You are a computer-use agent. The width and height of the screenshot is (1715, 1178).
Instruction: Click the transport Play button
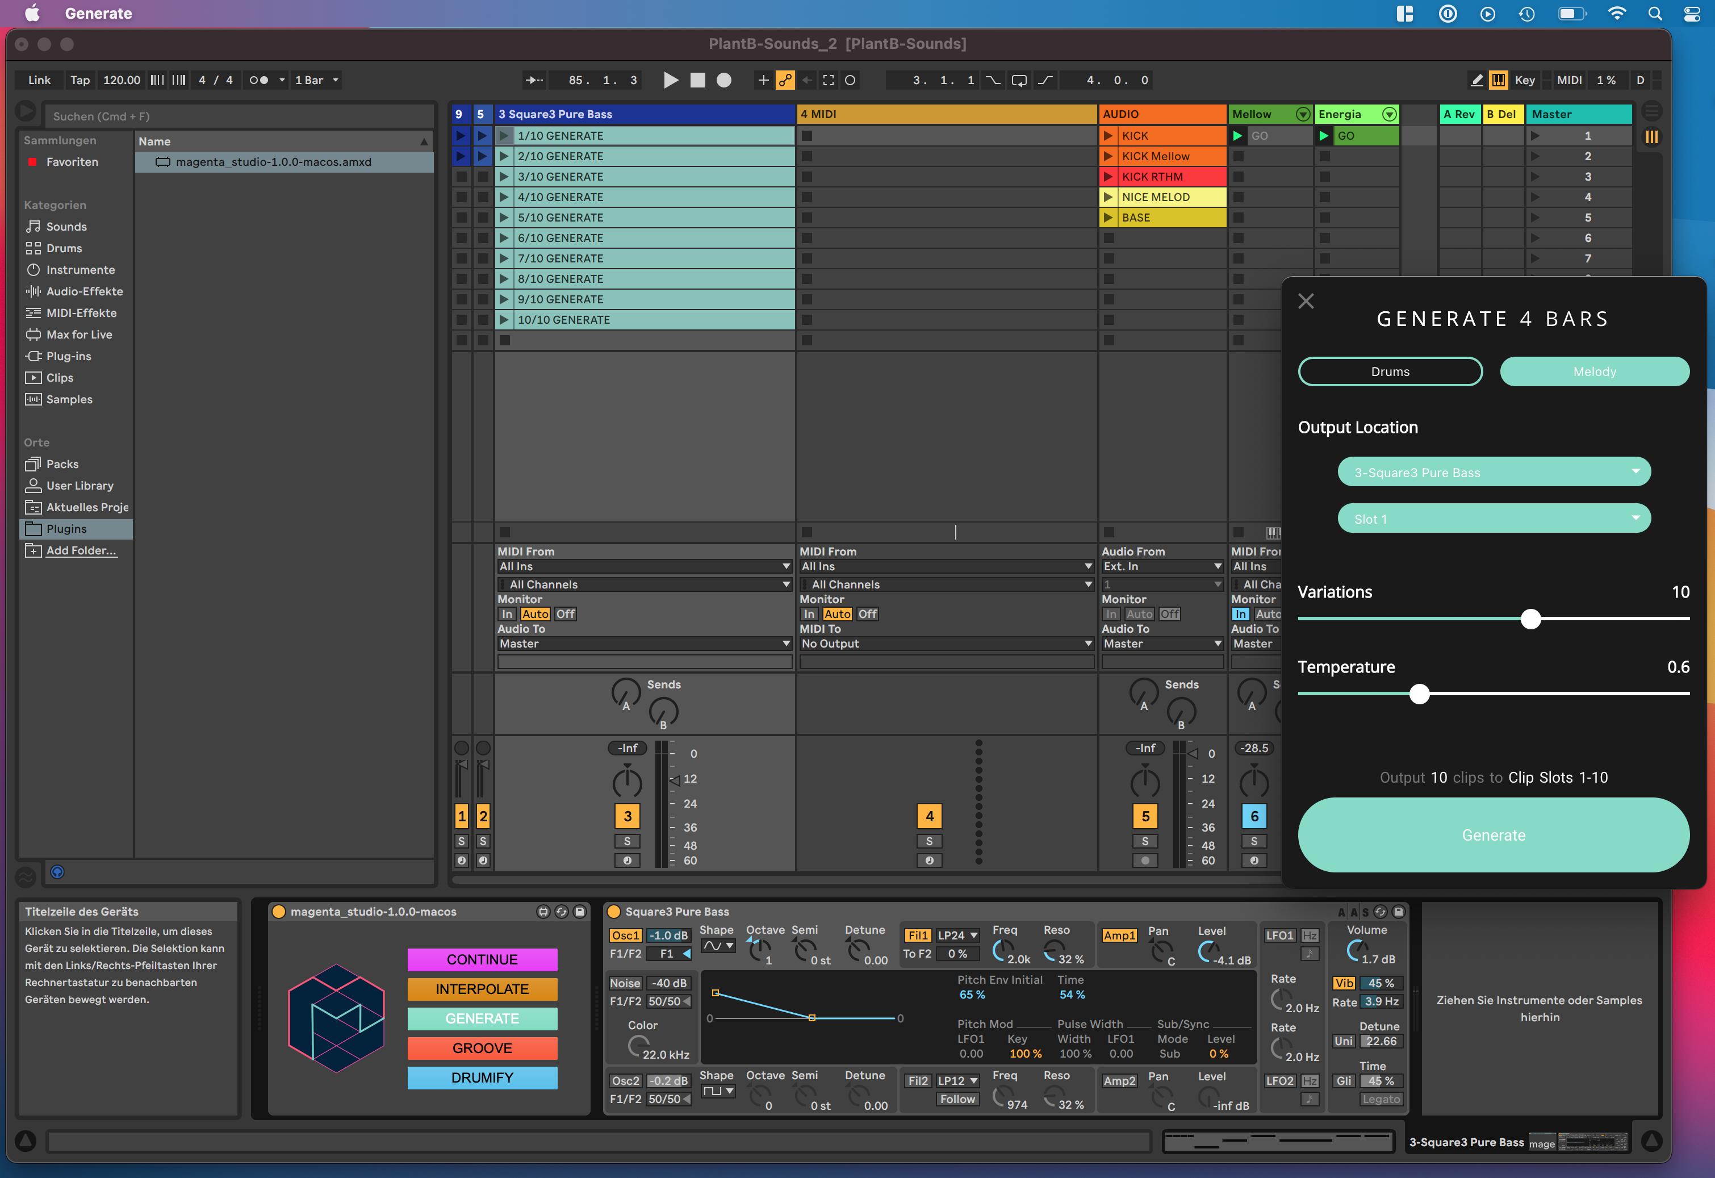670,81
